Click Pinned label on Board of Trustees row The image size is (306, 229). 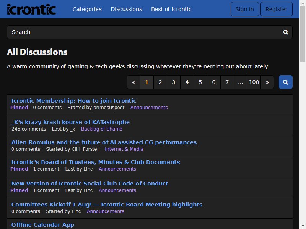[20, 169]
